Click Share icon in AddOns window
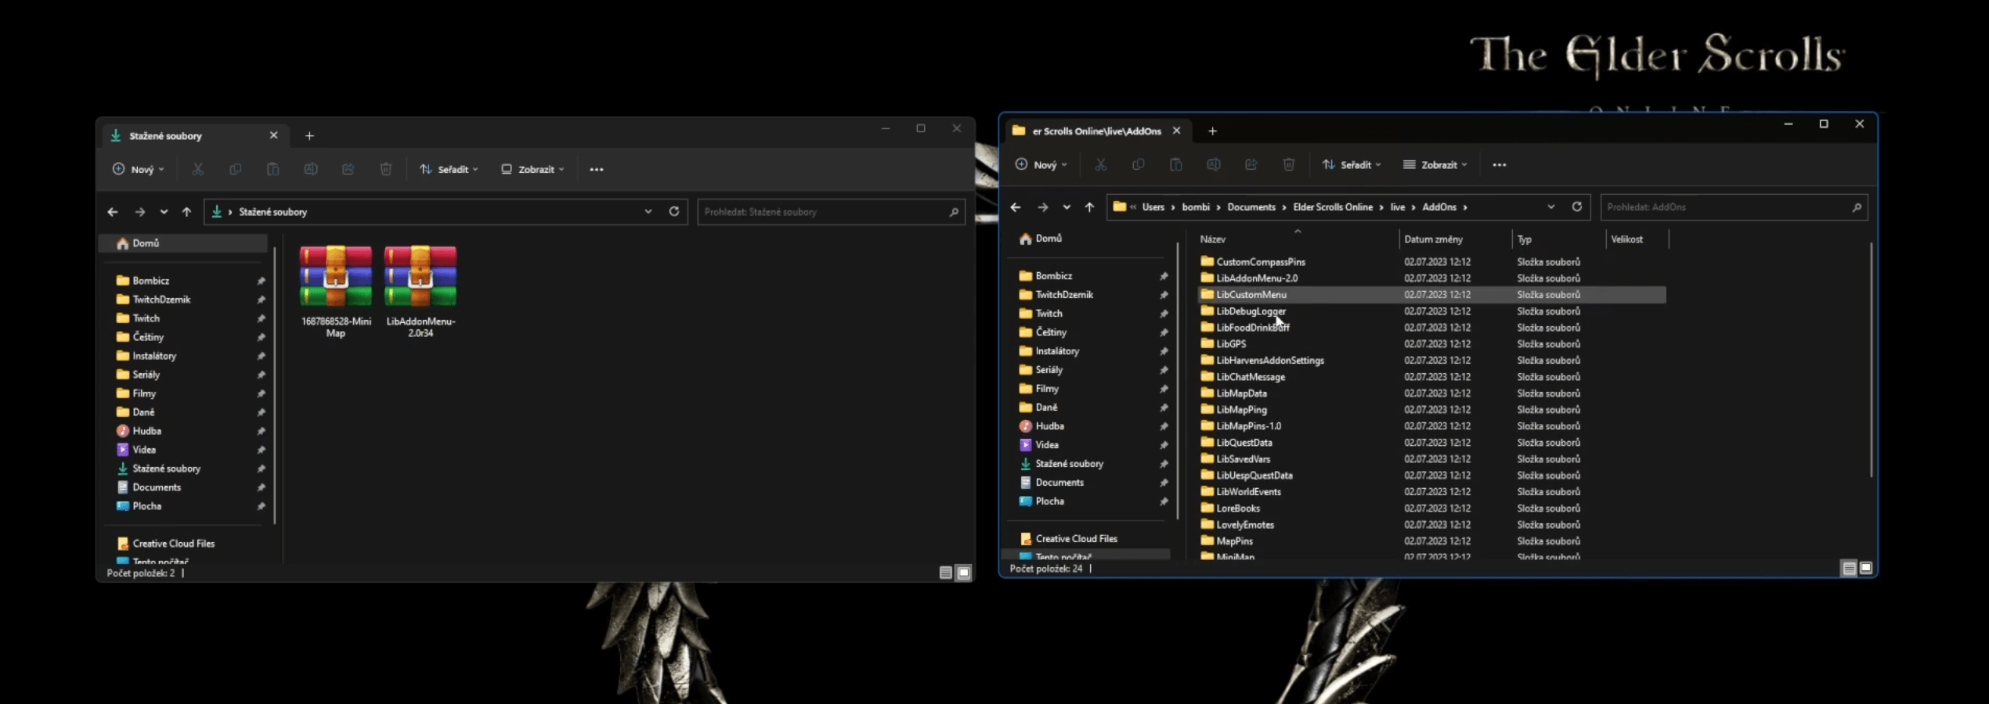 click(x=1251, y=164)
